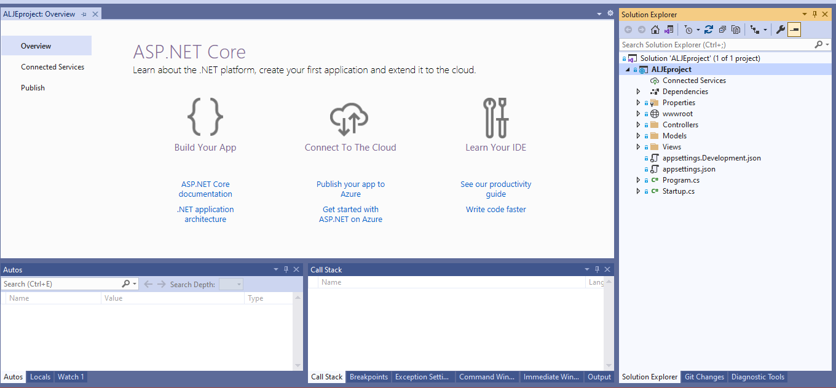Switch between solutions and folder views icon
Image resolution: width=836 pixels, height=388 pixels.
(669, 30)
